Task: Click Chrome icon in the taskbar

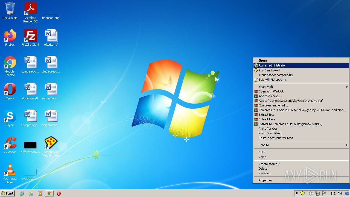Action: tap(49, 193)
